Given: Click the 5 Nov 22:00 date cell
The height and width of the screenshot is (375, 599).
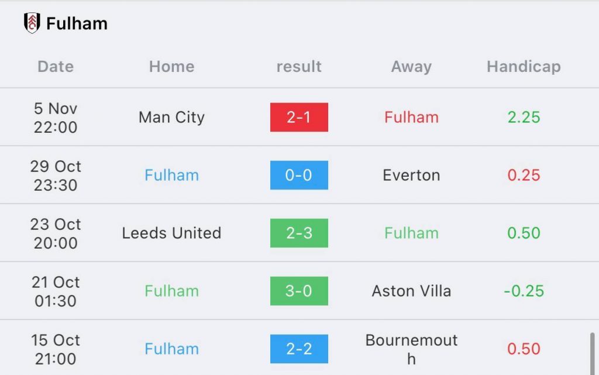Looking at the screenshot, I should pyautogui.click(x=56, y=117).
